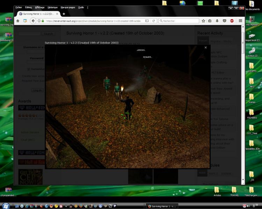
Task: Click the Firefox icon in quick launch
Action: [x=81, y=206]
